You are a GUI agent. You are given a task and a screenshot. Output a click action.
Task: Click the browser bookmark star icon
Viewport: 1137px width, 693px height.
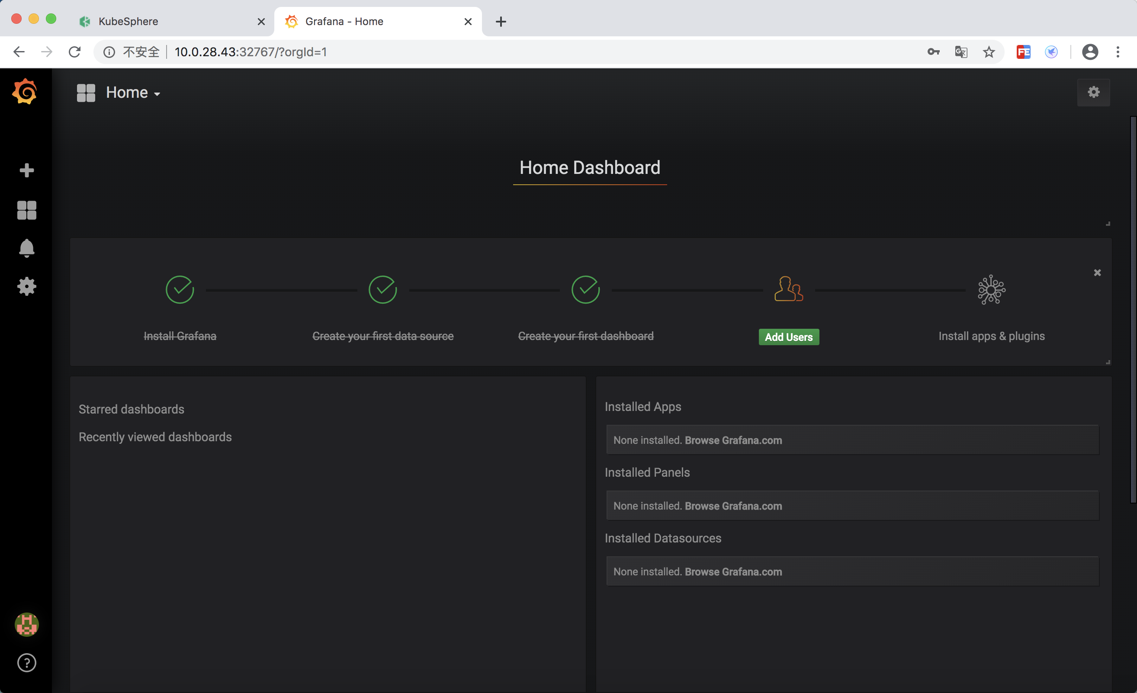pos(989,52)
